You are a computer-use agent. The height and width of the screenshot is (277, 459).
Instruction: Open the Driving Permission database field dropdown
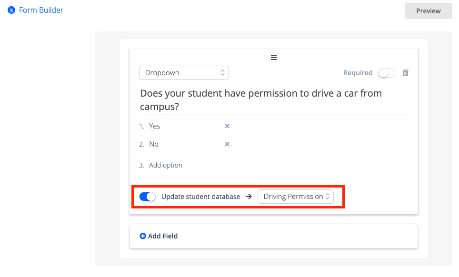click(295, 197)
